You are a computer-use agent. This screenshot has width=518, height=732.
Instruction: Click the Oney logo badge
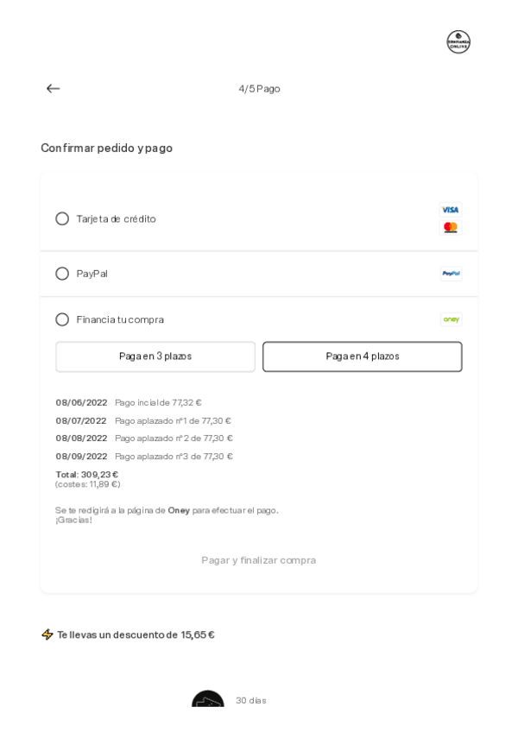point(451,319)
